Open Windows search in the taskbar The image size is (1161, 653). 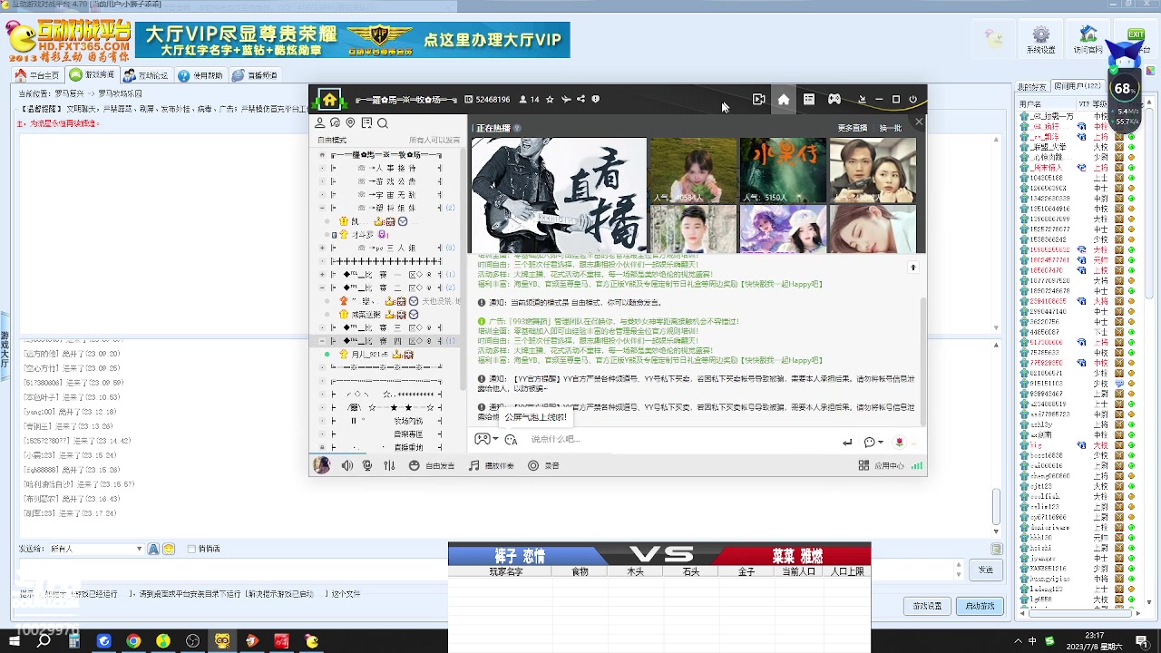[44, 641]
